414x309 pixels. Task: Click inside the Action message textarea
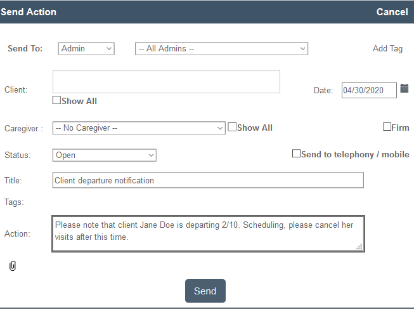208,233
